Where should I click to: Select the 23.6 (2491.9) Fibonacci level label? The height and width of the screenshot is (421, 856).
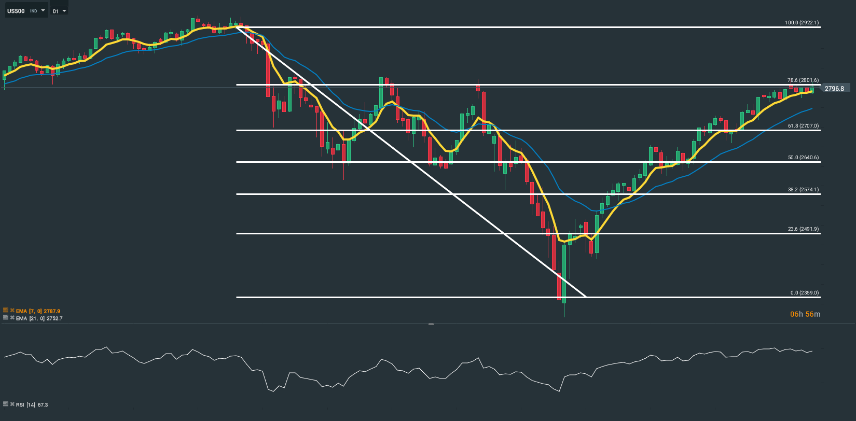click(803, 229)
